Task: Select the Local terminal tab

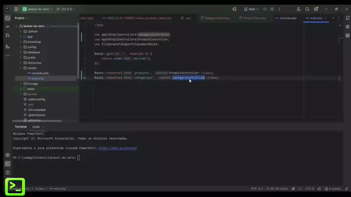Action: point(36,126)
